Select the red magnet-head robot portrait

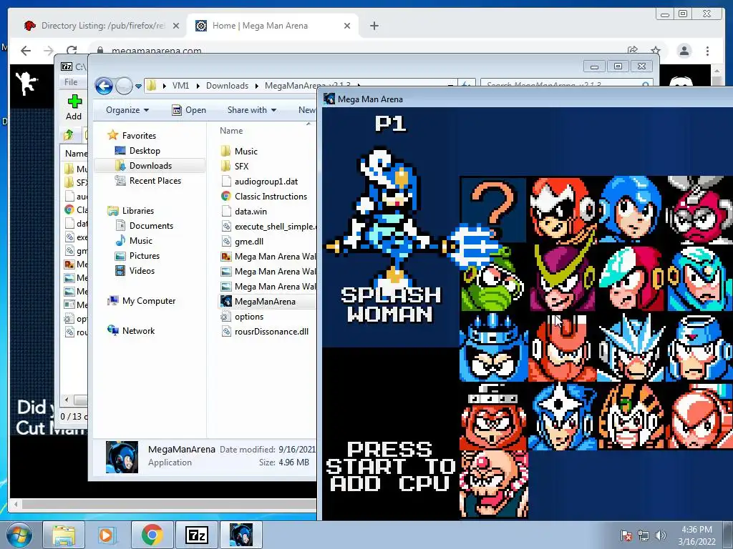[563, 347]
